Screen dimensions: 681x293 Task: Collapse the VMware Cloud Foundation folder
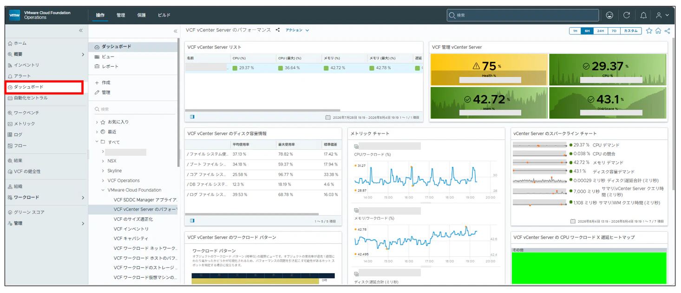[103, 190]
